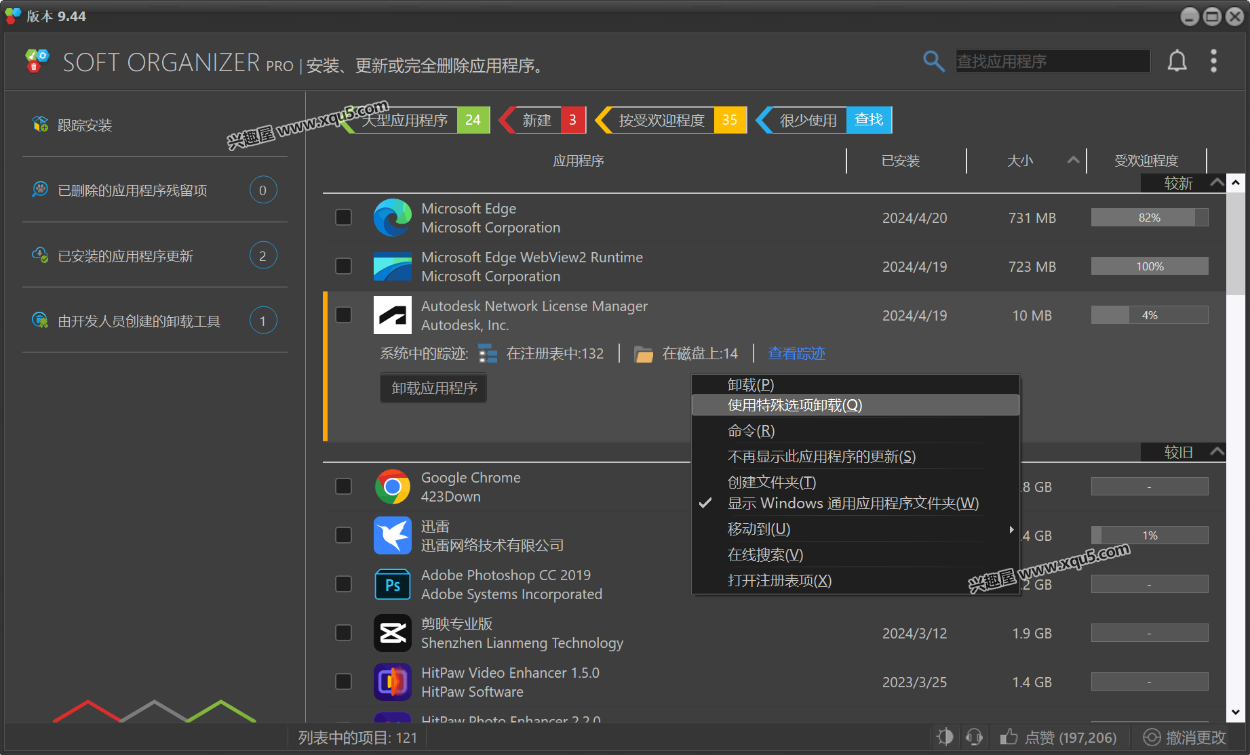1250x755 pixels.
Task: Filter by 新建 tag
Action: (541, 120)
